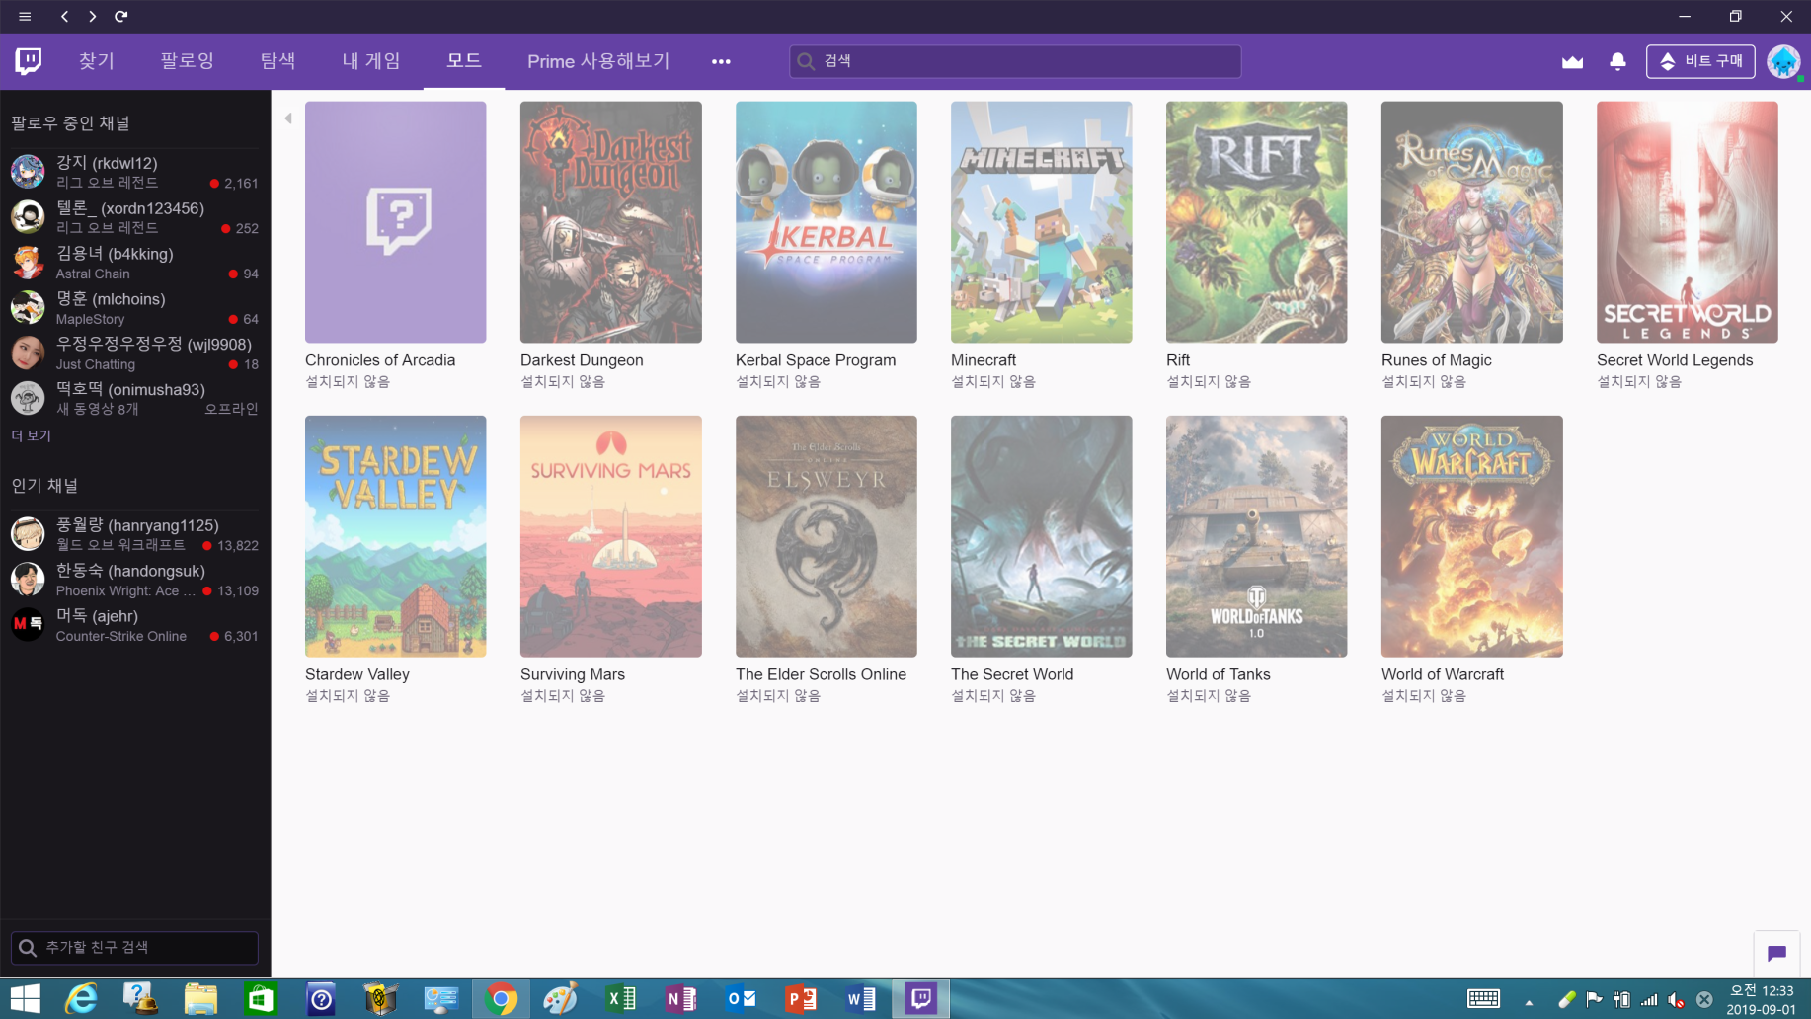Viewport: 1811px width, 1019px height.
Task: Launch Internet Explorer from taskbar
Action: (81, 999)
